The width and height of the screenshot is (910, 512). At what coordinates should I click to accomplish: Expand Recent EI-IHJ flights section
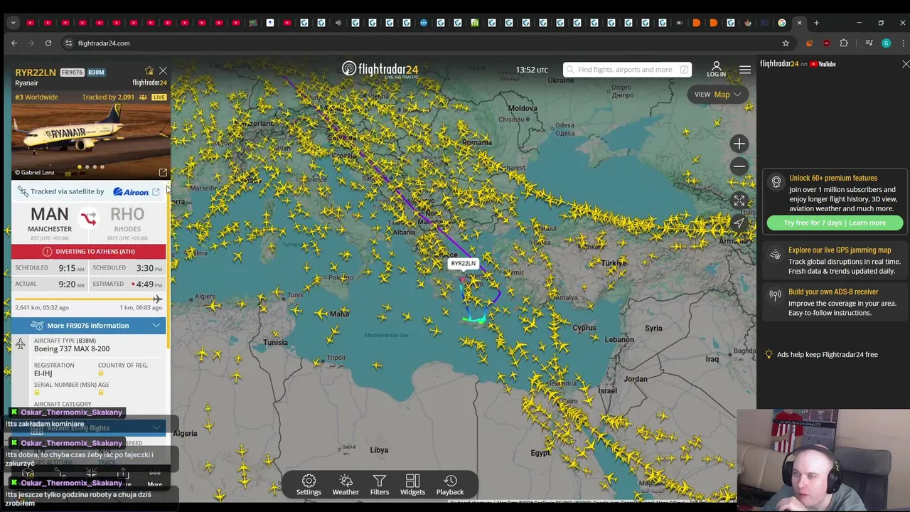click(x=88, y=428)
